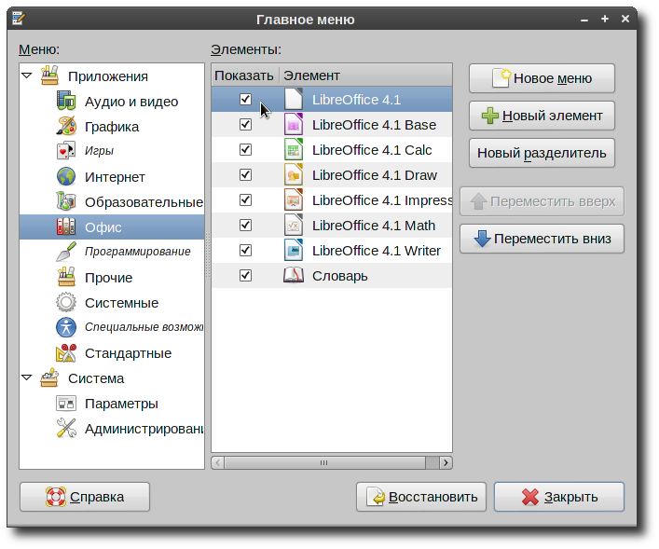Click the Образовательные flask icon
This screenshot has width=659, height=549.
coord(66,201)
